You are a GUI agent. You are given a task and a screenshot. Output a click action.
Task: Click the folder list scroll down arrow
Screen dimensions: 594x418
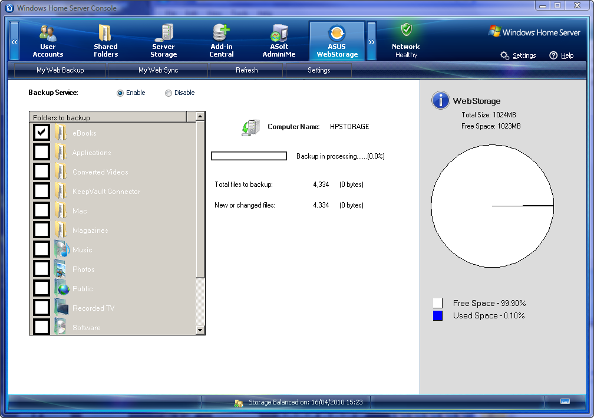tap(200, 330)
